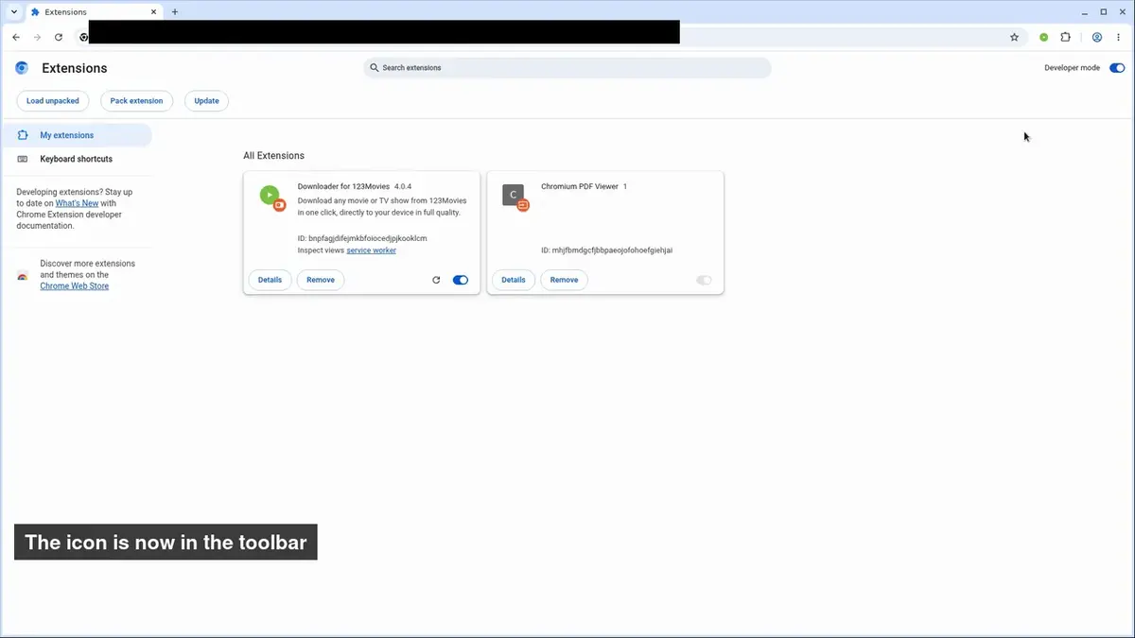Click the Downloader for 123Movies green icon
The height and width of the screenshot is (638, 1135).
point(271,196)
